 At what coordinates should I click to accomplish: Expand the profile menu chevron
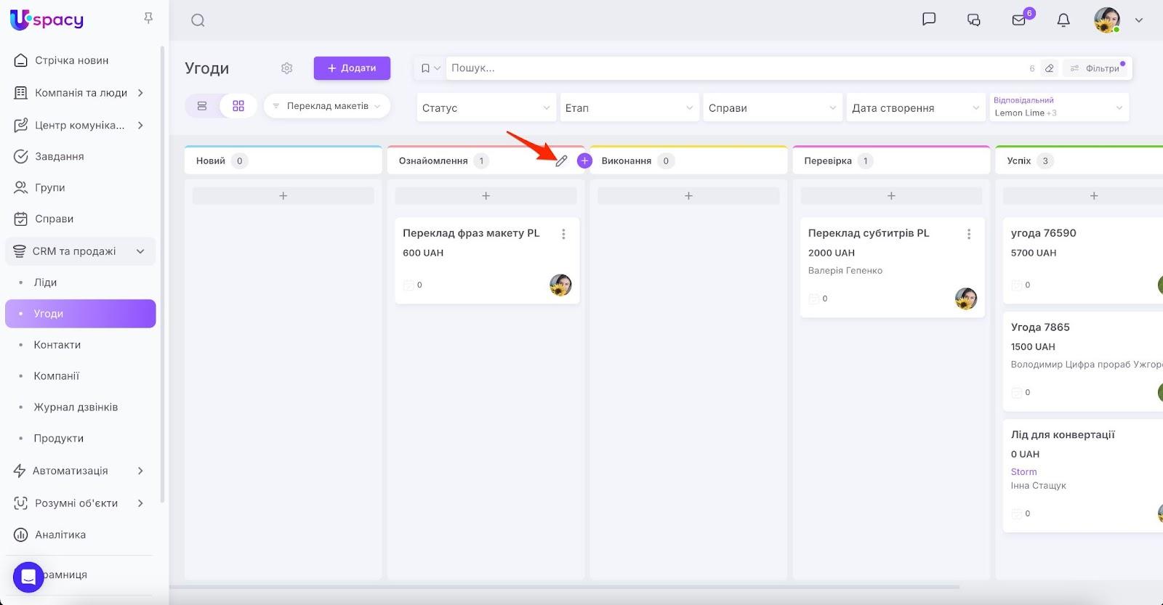click(1139, 20)
